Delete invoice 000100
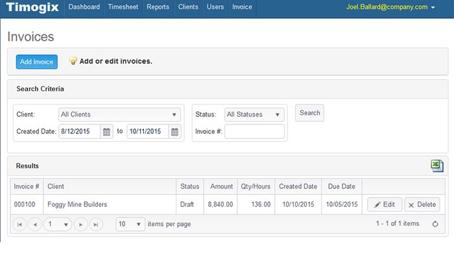This screenshot has width=454, height=259. coord(422,205)
